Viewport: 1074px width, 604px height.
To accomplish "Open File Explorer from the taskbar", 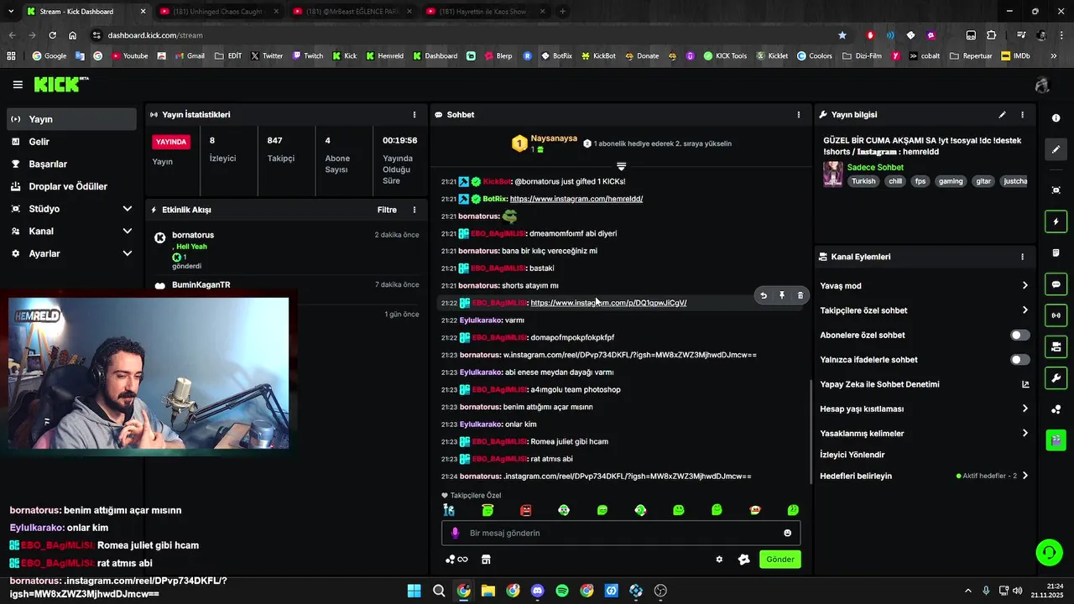I will [x=488, y=591].
